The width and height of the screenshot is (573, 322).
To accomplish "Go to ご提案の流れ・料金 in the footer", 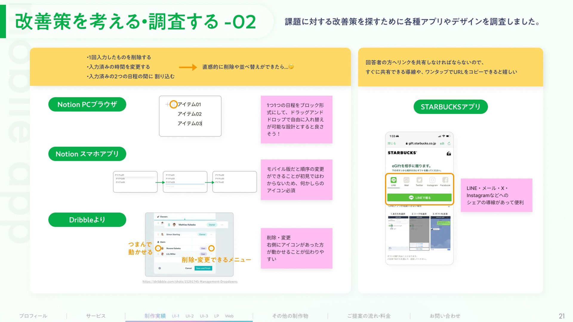I will tap(369, 316).
